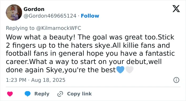The height and width of the screenshot is (101, 186).
Task: Visit the @Gordon469665124 handle
Action: 50,16
